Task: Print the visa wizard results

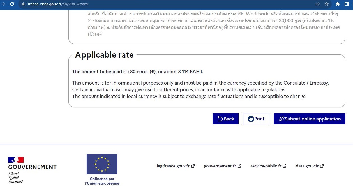Action: (x=256, y=119)
